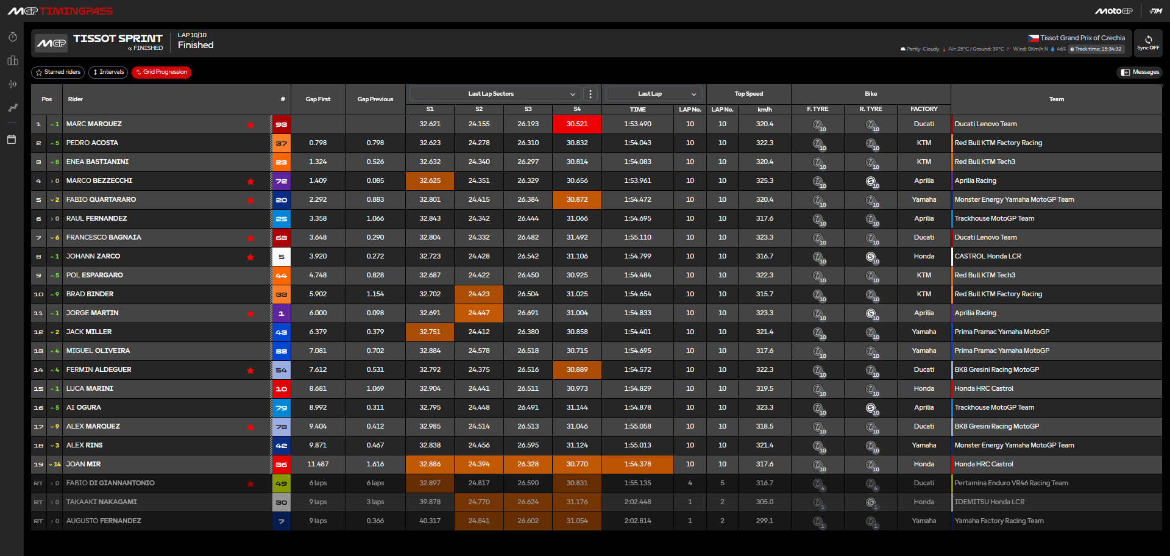The image size is (1170, 556).
Task: Click the Team column header
Action: [x=1057, y=99]
